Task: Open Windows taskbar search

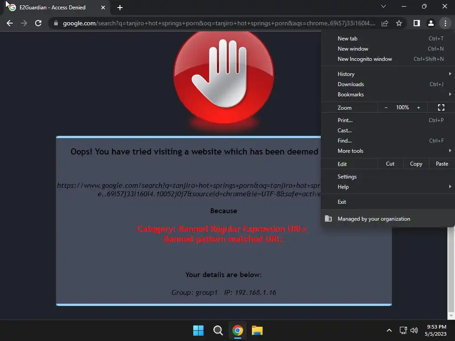Action: pos(218,330)
